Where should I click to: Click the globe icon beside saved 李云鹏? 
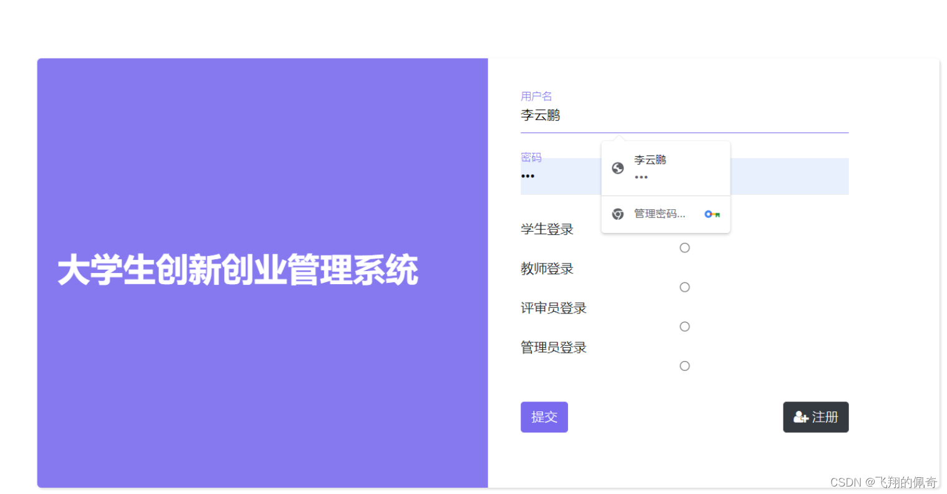tap(618, 168)
